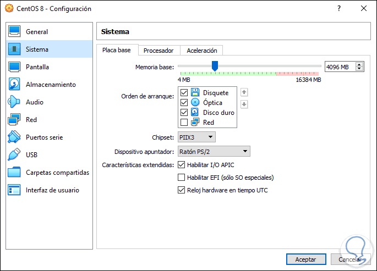
Task: Click the Interfaz de usuario icon
Action: click(14, 190)
